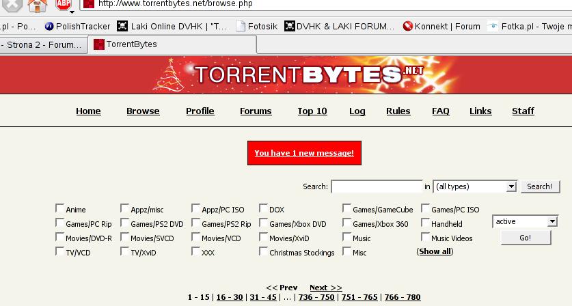Open the Adblock Plus dropdown arrow

pos(72,12)
